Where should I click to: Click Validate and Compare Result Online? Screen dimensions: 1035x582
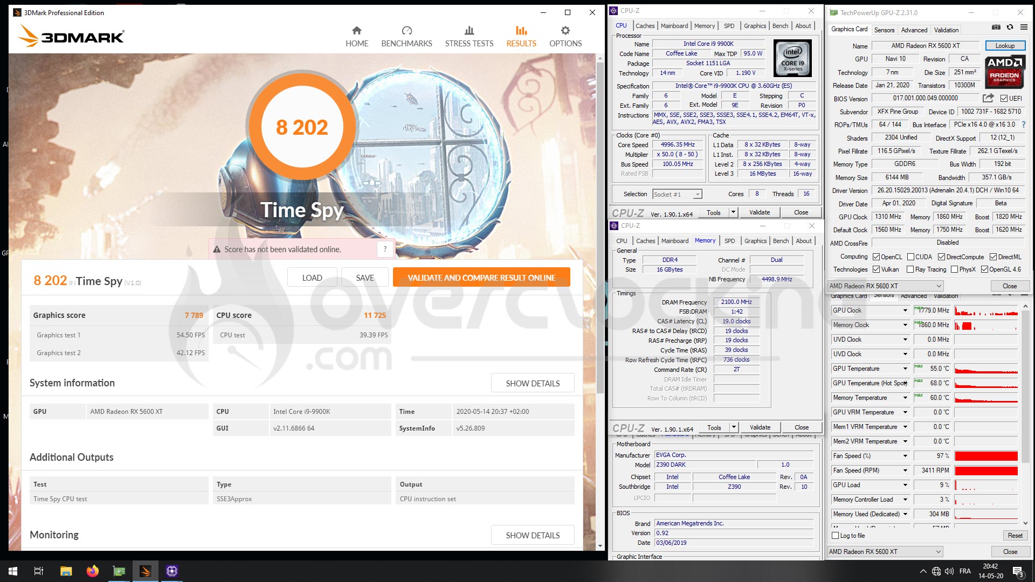coord(481,278)
